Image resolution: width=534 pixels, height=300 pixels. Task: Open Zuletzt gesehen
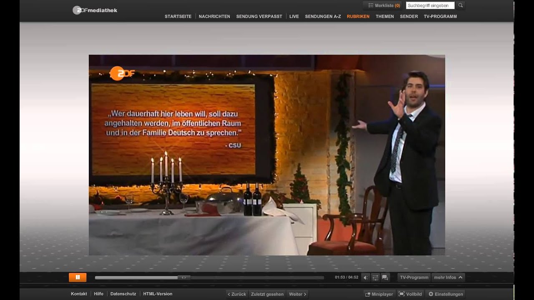[x=267, y=294]
